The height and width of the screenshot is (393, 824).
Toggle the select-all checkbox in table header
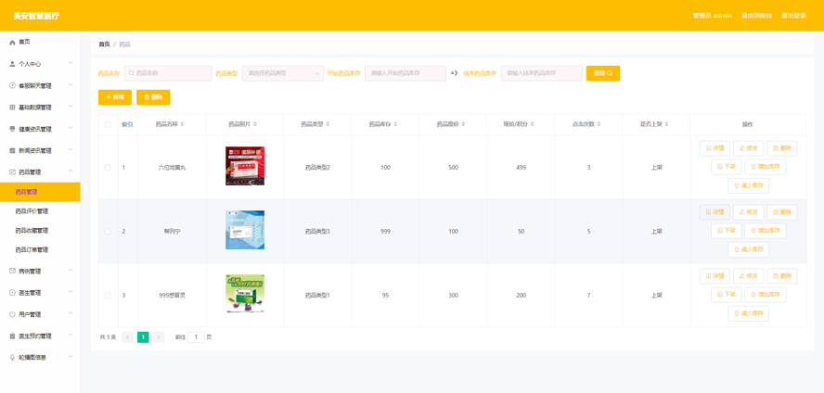click(108, 124)
